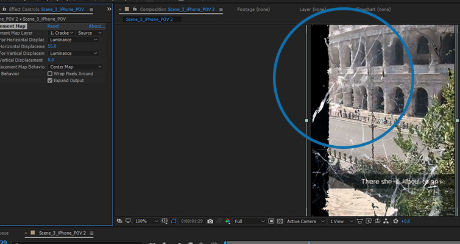Click the Primary Viewer monitor icon
The width and height of the screenshot is (460, 244).
(x=128, y=221)
